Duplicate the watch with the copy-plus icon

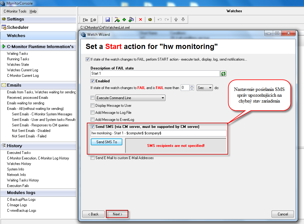131,19
